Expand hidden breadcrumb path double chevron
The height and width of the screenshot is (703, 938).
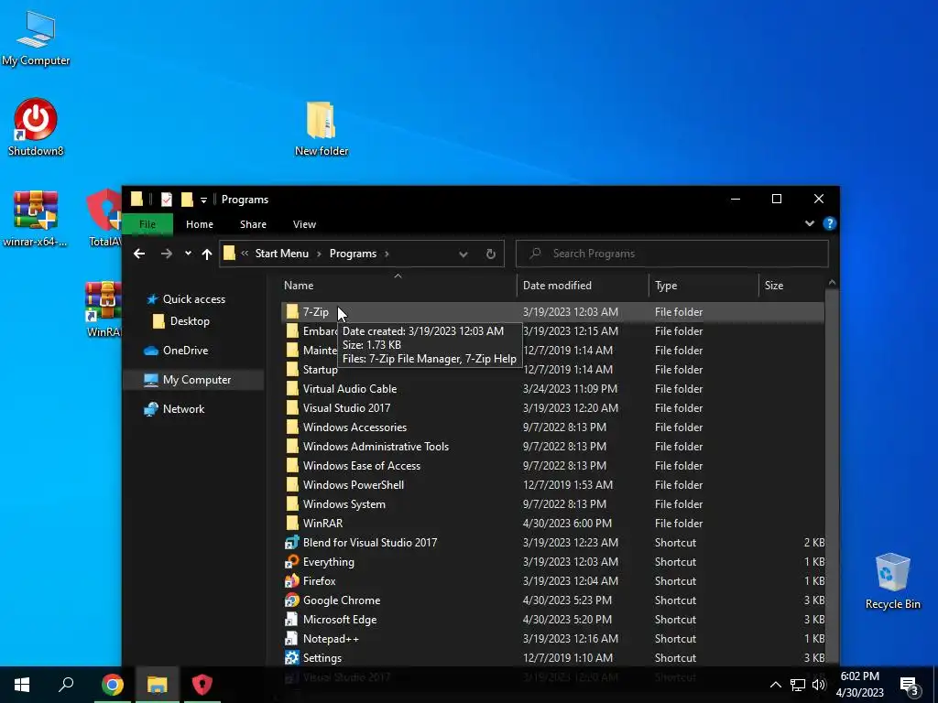point(245,254)
